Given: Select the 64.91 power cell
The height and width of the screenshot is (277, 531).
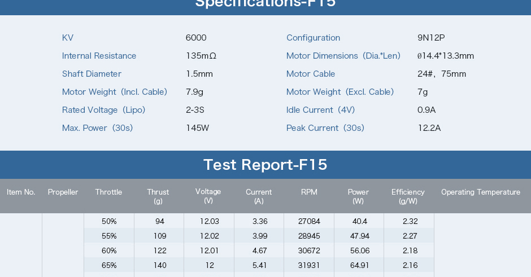Looking at the screenshot, I should (359, 265).
